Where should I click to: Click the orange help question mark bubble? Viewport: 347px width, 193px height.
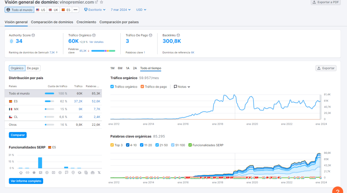pyautogui.click(x=338, y=190)
